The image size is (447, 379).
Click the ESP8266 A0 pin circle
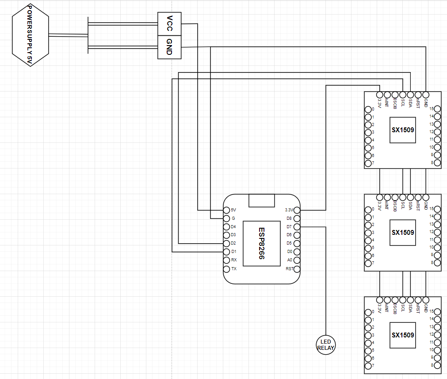[x=297, y=260]
